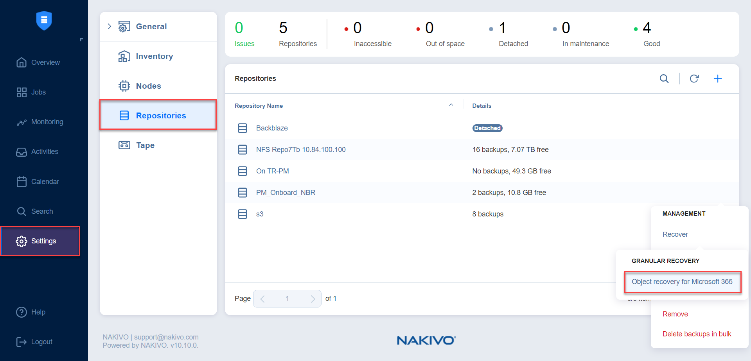Select the Inventory settings tab
The image size is (751, 361).
click(x=158, y=56)
